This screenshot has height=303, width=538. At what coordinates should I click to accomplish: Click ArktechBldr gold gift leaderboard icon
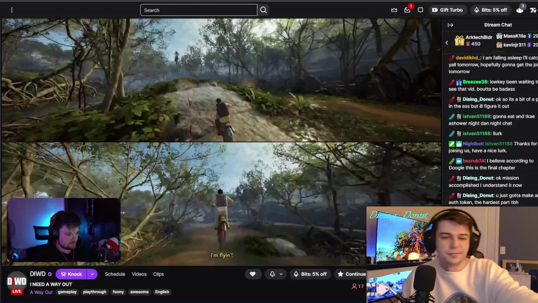click(459, 40)
